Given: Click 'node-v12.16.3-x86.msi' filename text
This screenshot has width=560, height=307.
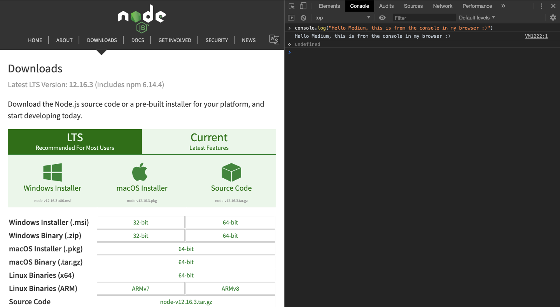Looking at the screenshot, I should [52, 201].
